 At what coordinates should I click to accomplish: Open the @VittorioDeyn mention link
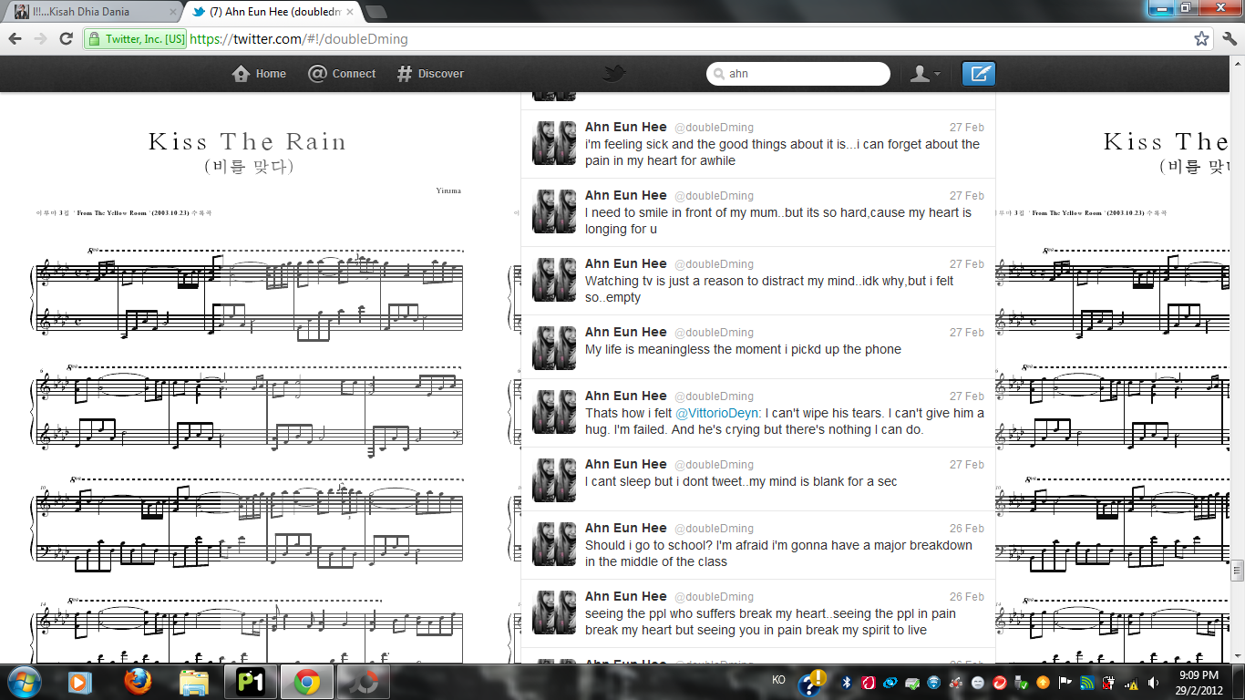pyautogui.click(x=716, y=413)
